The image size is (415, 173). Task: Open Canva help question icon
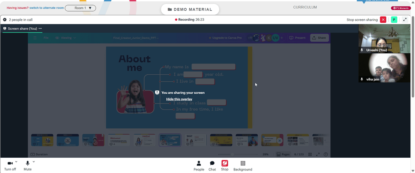click(326, 154)
